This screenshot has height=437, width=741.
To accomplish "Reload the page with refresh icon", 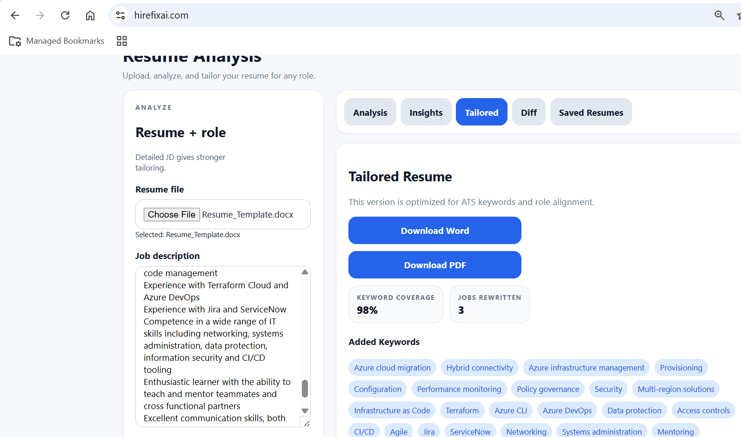I will click(x=65, y=15).
